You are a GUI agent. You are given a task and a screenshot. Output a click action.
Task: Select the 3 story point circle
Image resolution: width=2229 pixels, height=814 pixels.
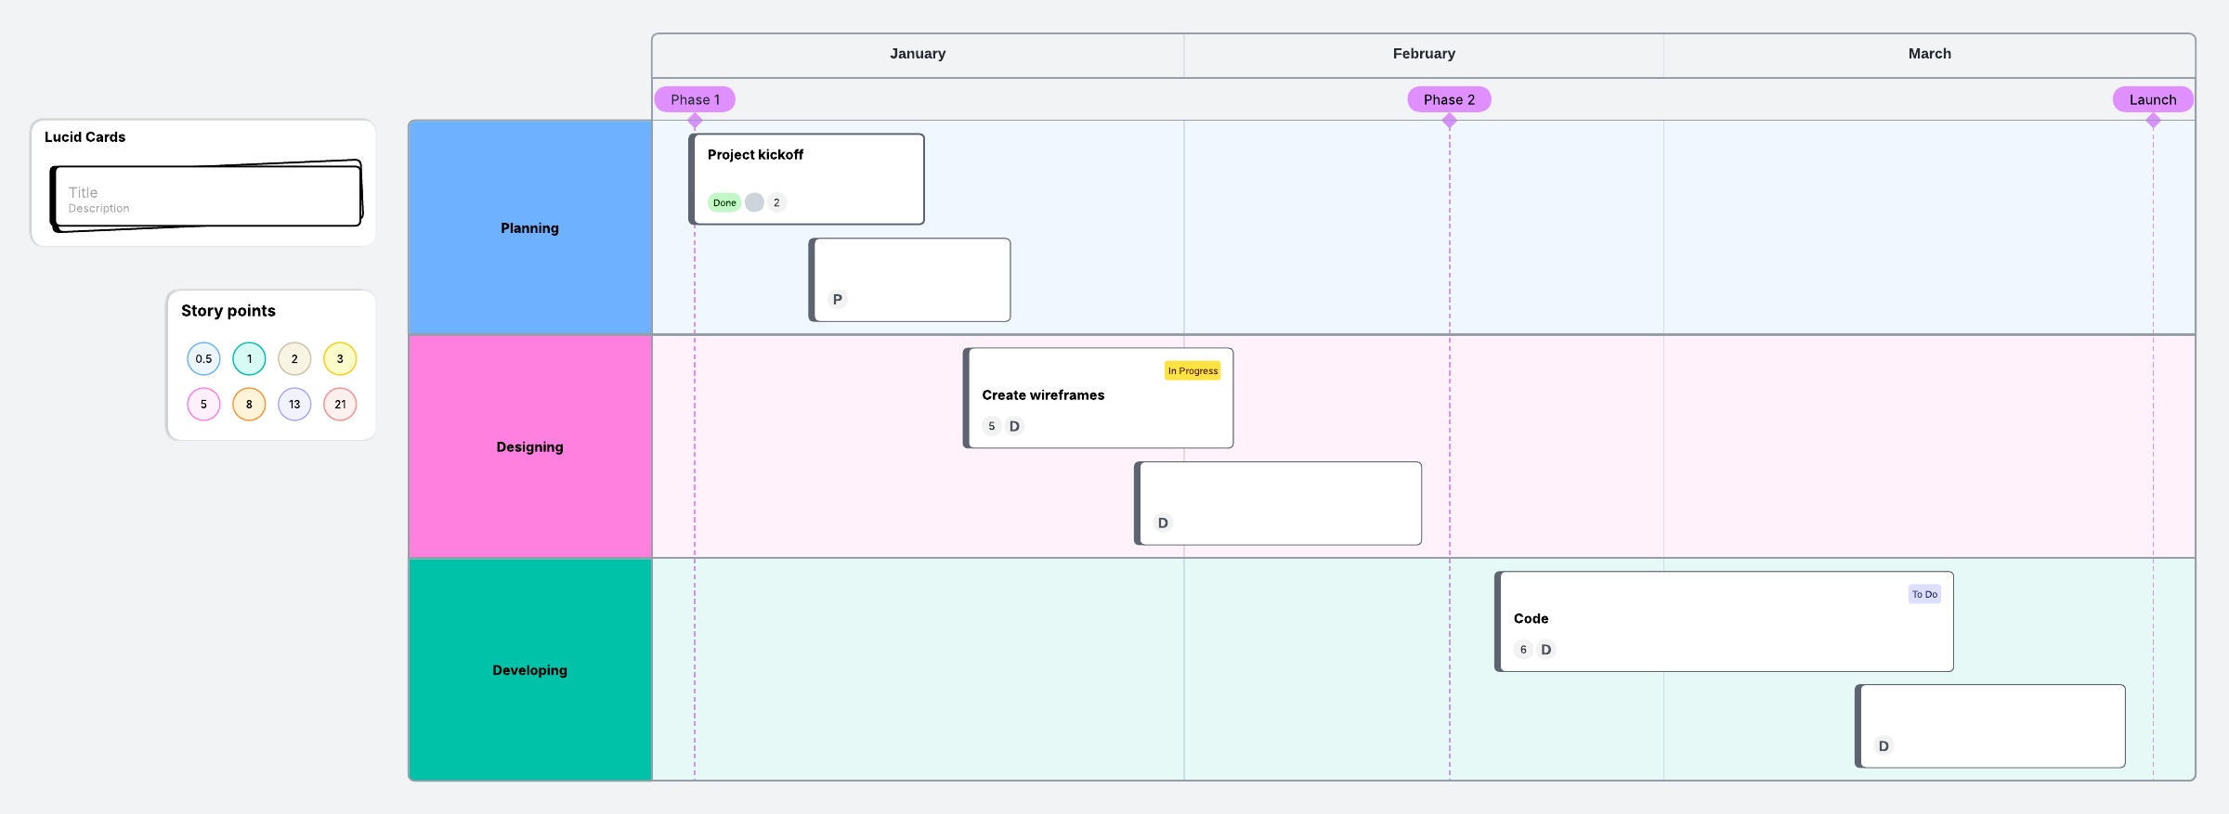340,359
